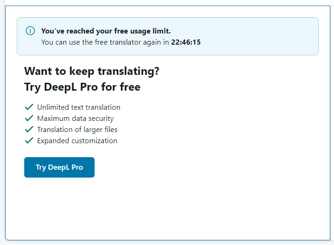Click 'for free' ending the large heading

click(123, 87)
